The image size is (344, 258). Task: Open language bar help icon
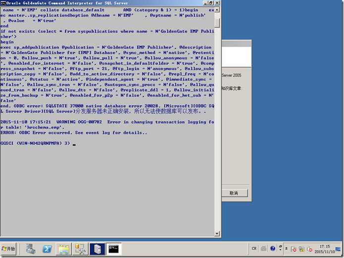click(x=273, y=249)
